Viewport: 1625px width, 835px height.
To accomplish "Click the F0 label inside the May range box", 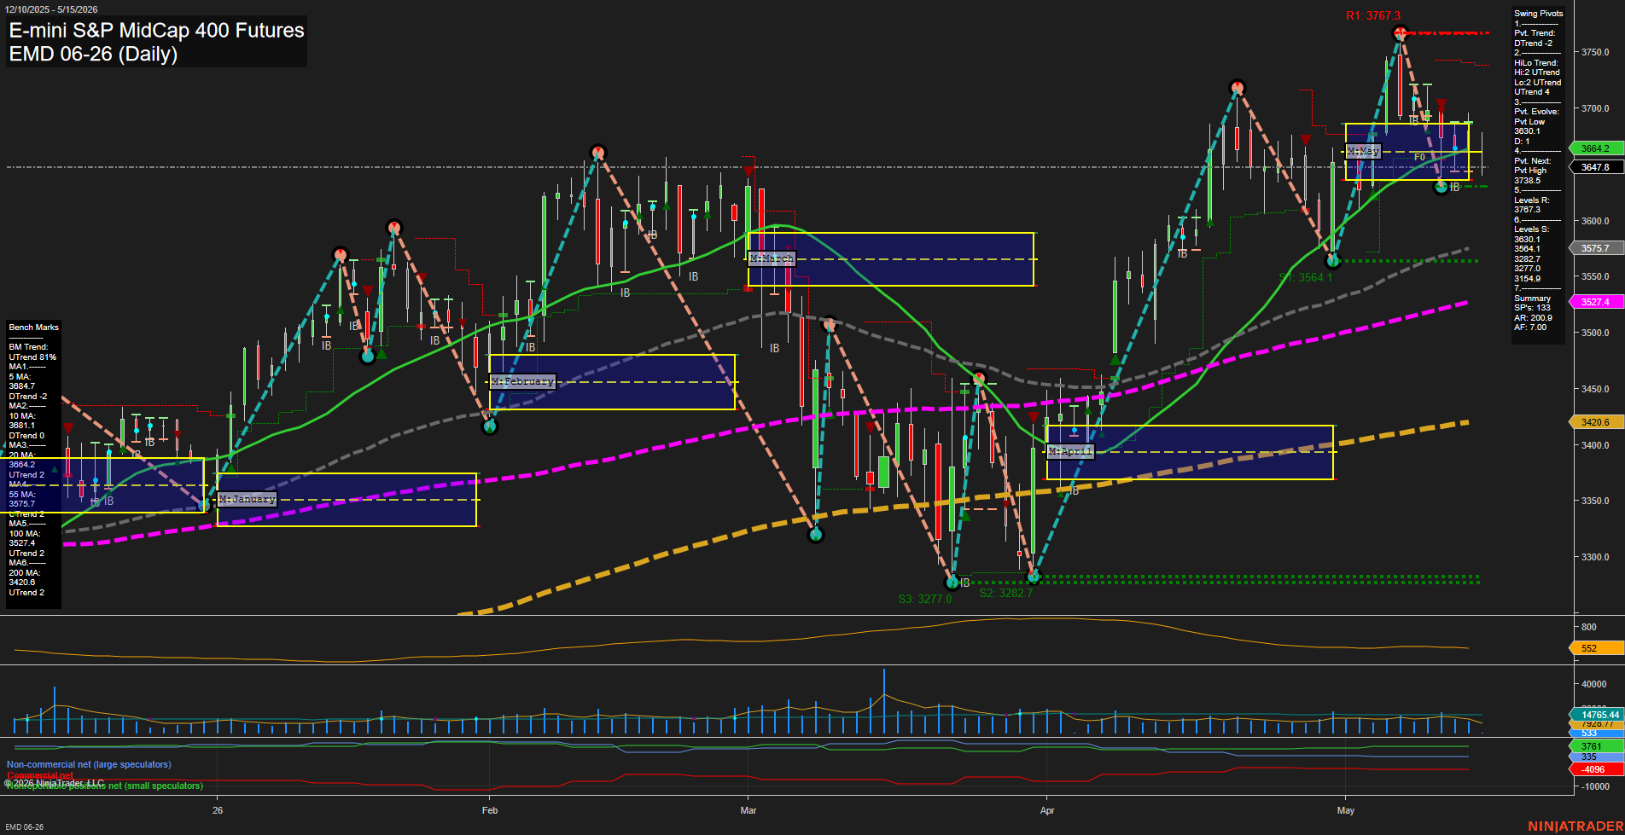I will click(1419, 157).
